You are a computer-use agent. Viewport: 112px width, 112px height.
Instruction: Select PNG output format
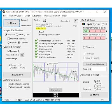click(94, 24)
